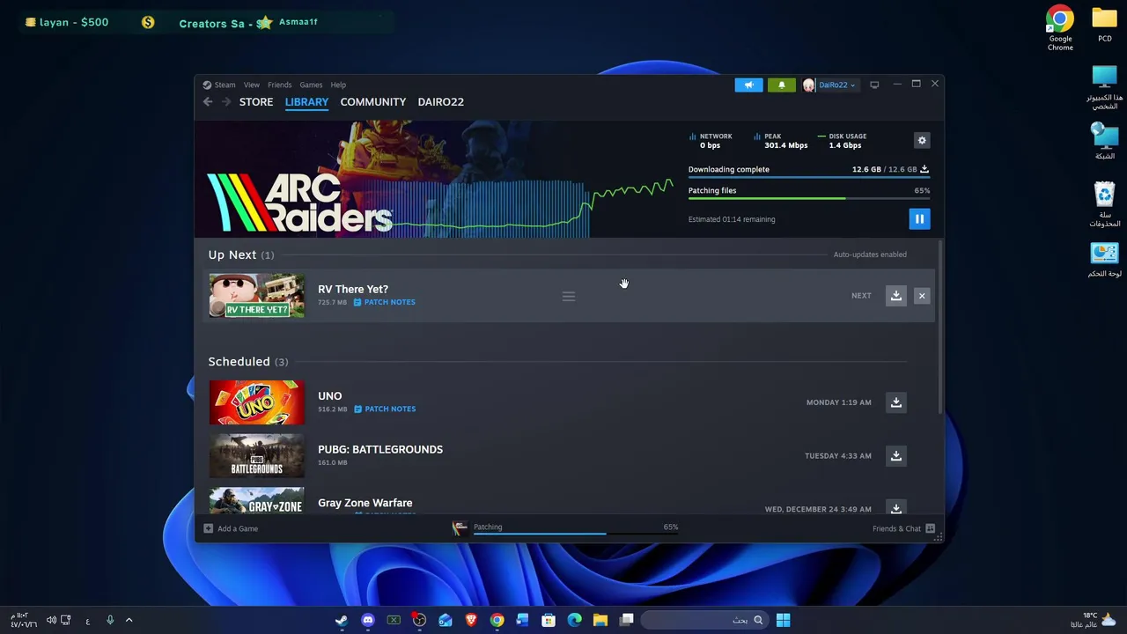Open the DAIRO22 profile tab
This screenshot has width=1127, height=634.
pyautogui.click(x=440, y=102)
